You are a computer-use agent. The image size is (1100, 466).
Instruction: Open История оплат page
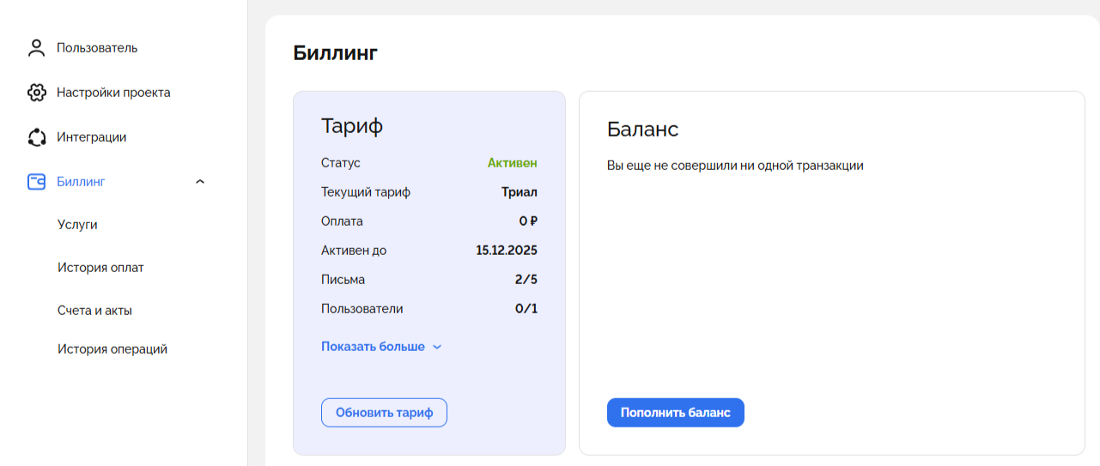click(x=100, y=268)
